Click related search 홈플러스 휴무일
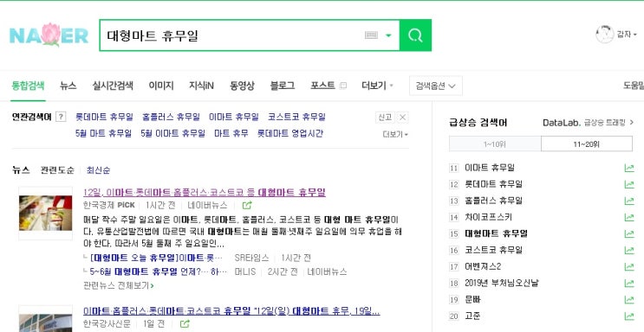This screenshot has width=644, height=332. pyautogui.click(x=171, y=117)
